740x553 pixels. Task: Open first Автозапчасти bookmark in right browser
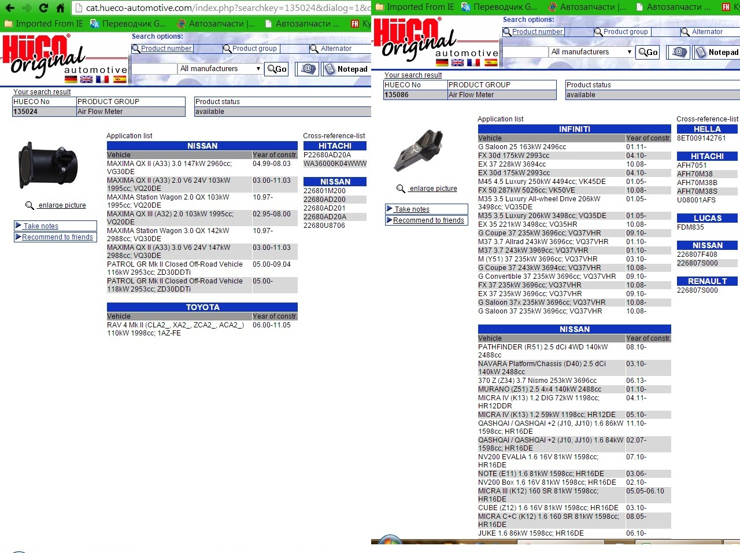587,7
